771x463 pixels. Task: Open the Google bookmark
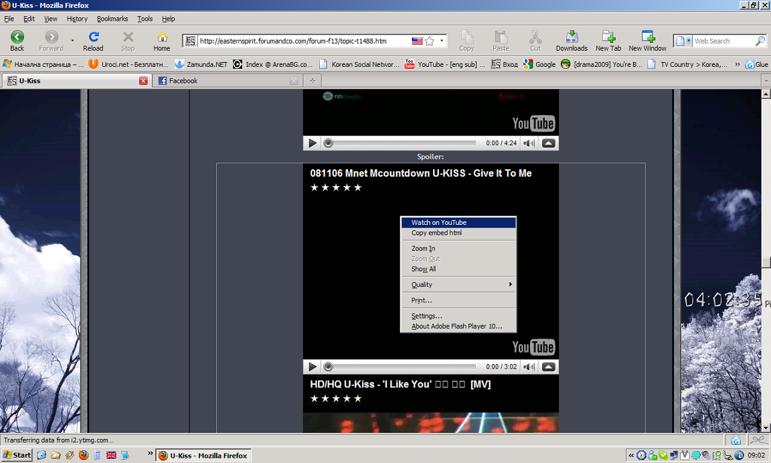coord(539,64)
